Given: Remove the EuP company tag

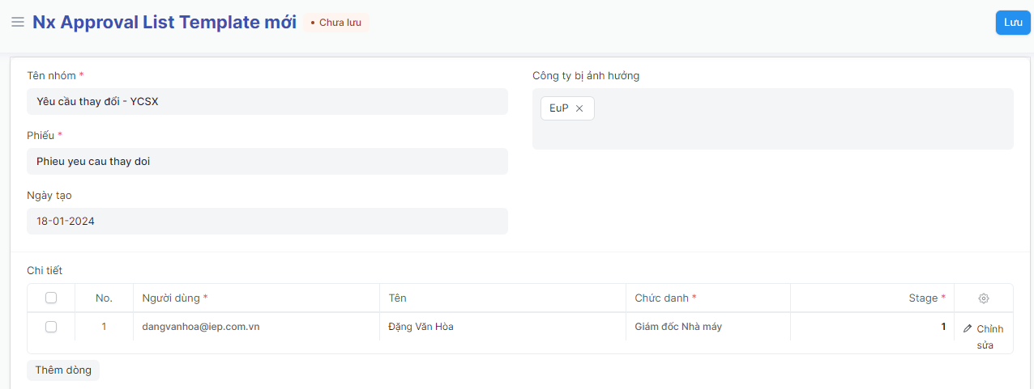Looking at the screenshot, I should click(x=579, y=108).
